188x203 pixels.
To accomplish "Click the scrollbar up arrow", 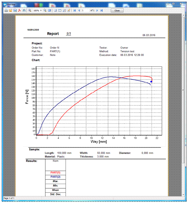I will [x=183, y=15].
